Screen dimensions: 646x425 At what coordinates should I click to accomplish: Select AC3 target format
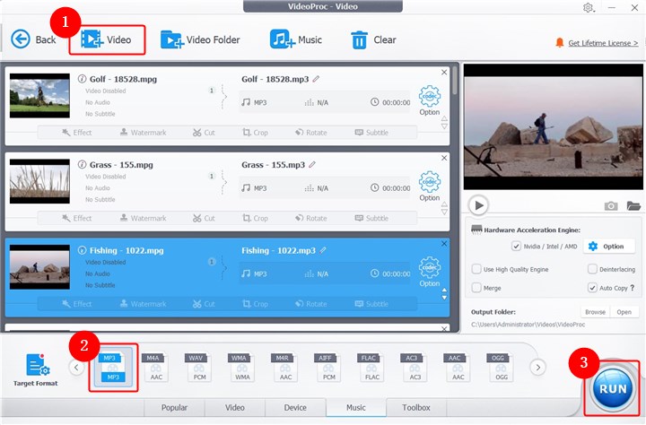click(x=414, y=368)
